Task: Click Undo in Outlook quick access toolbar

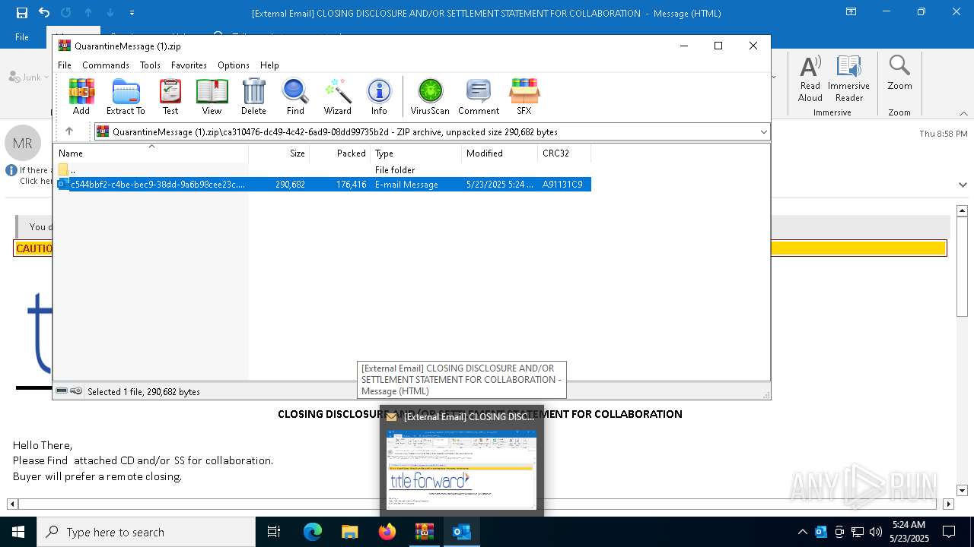Action: (x=44, y=13)
